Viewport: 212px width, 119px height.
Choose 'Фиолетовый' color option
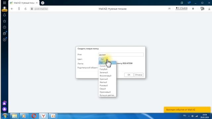point(107,76)
